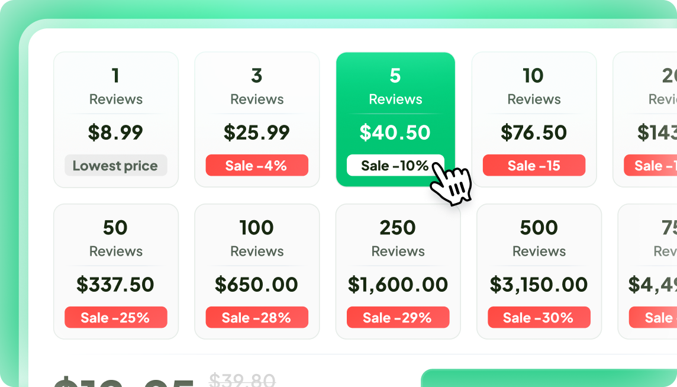This screenshot has width=677, height=387.
Task: Click the Sale -25% badge
Action: point(116,317)
